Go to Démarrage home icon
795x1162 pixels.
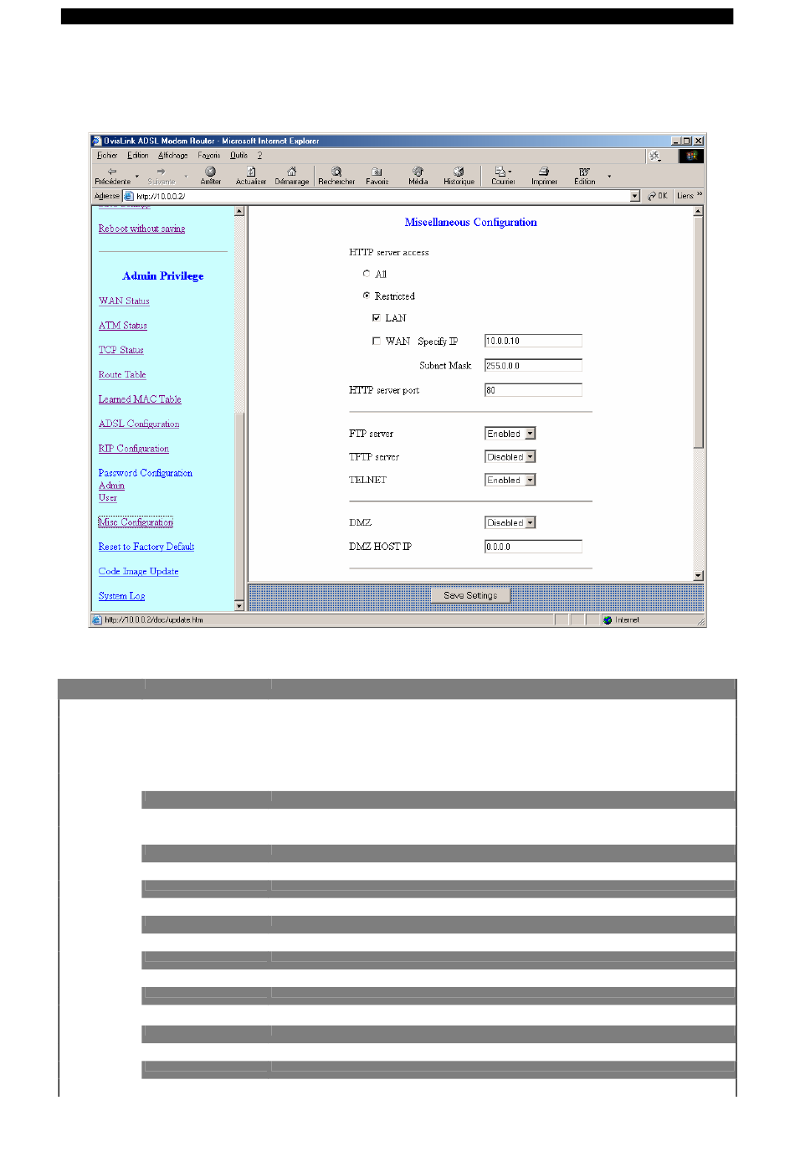(x=291, y=171)
